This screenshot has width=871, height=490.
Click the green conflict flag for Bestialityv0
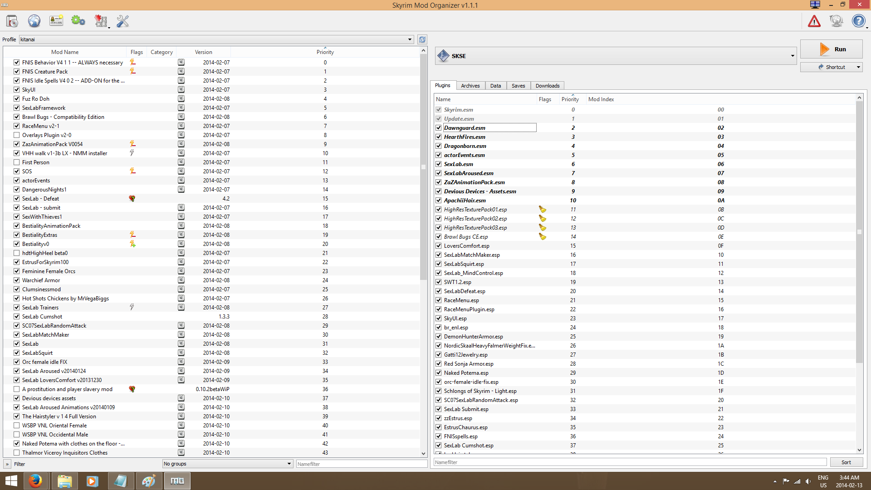pos(132,244)
